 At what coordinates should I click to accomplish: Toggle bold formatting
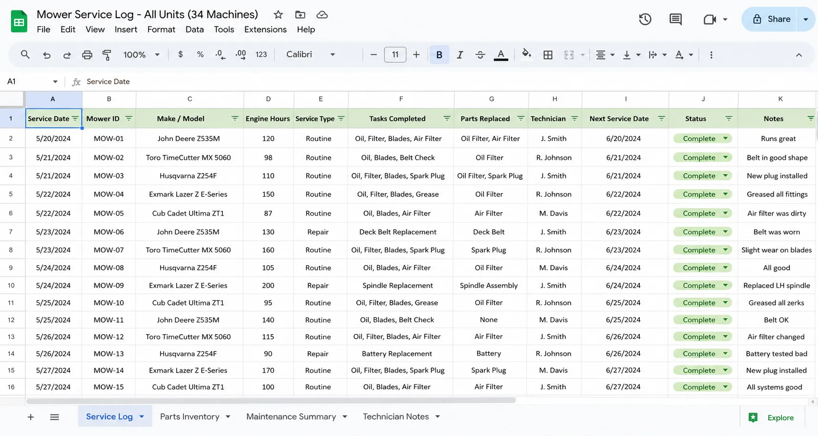pos(439,55)
